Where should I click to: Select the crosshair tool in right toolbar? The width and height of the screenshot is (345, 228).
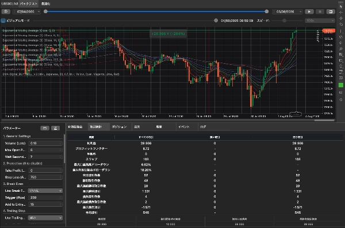click(341, 12)
